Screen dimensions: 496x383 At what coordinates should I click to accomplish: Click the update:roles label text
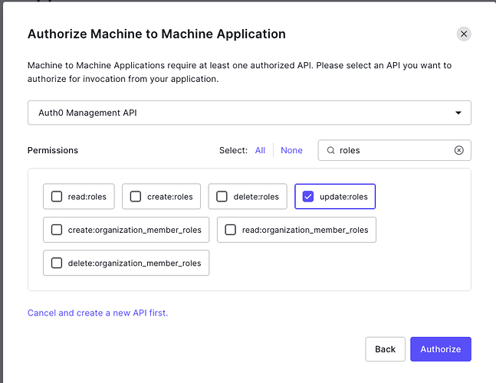click(x=343, y=197)
